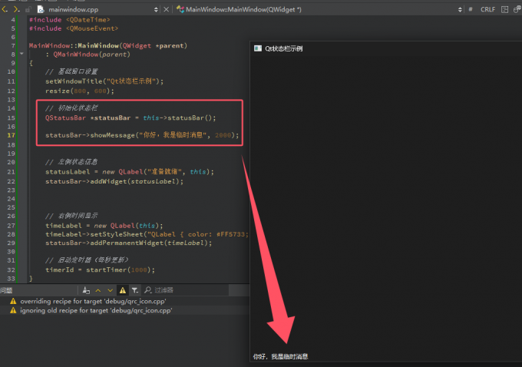Go forward using the right navigation arrow
The width and height of the screenshot is (522, 367).
(x=14, y=9)
